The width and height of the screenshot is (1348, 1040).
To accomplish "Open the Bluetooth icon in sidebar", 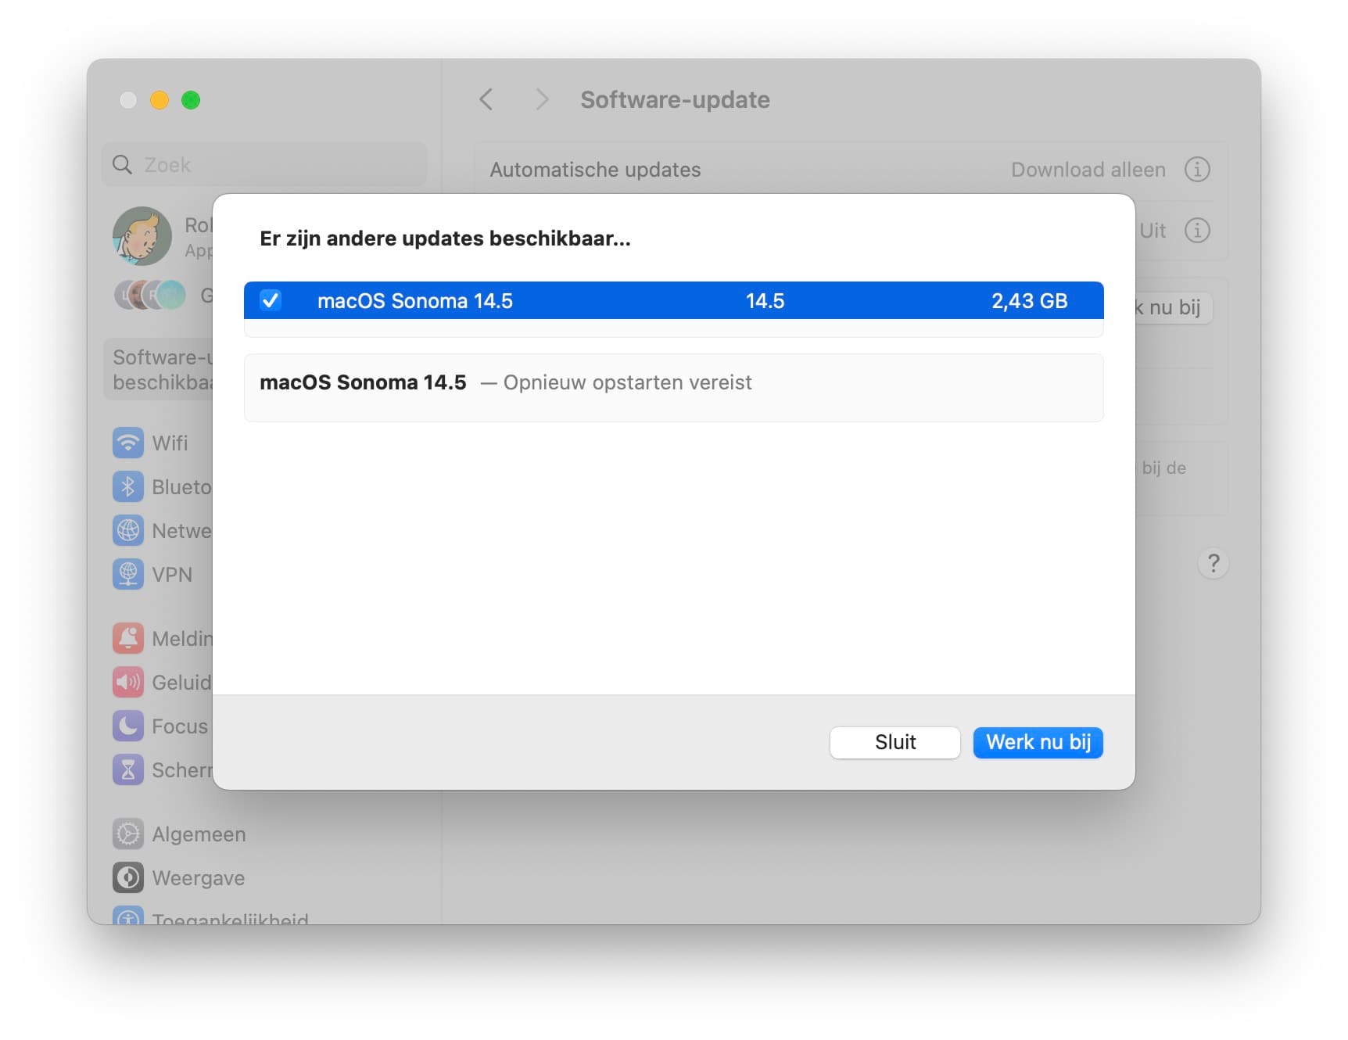I will (x=128, y=486).
